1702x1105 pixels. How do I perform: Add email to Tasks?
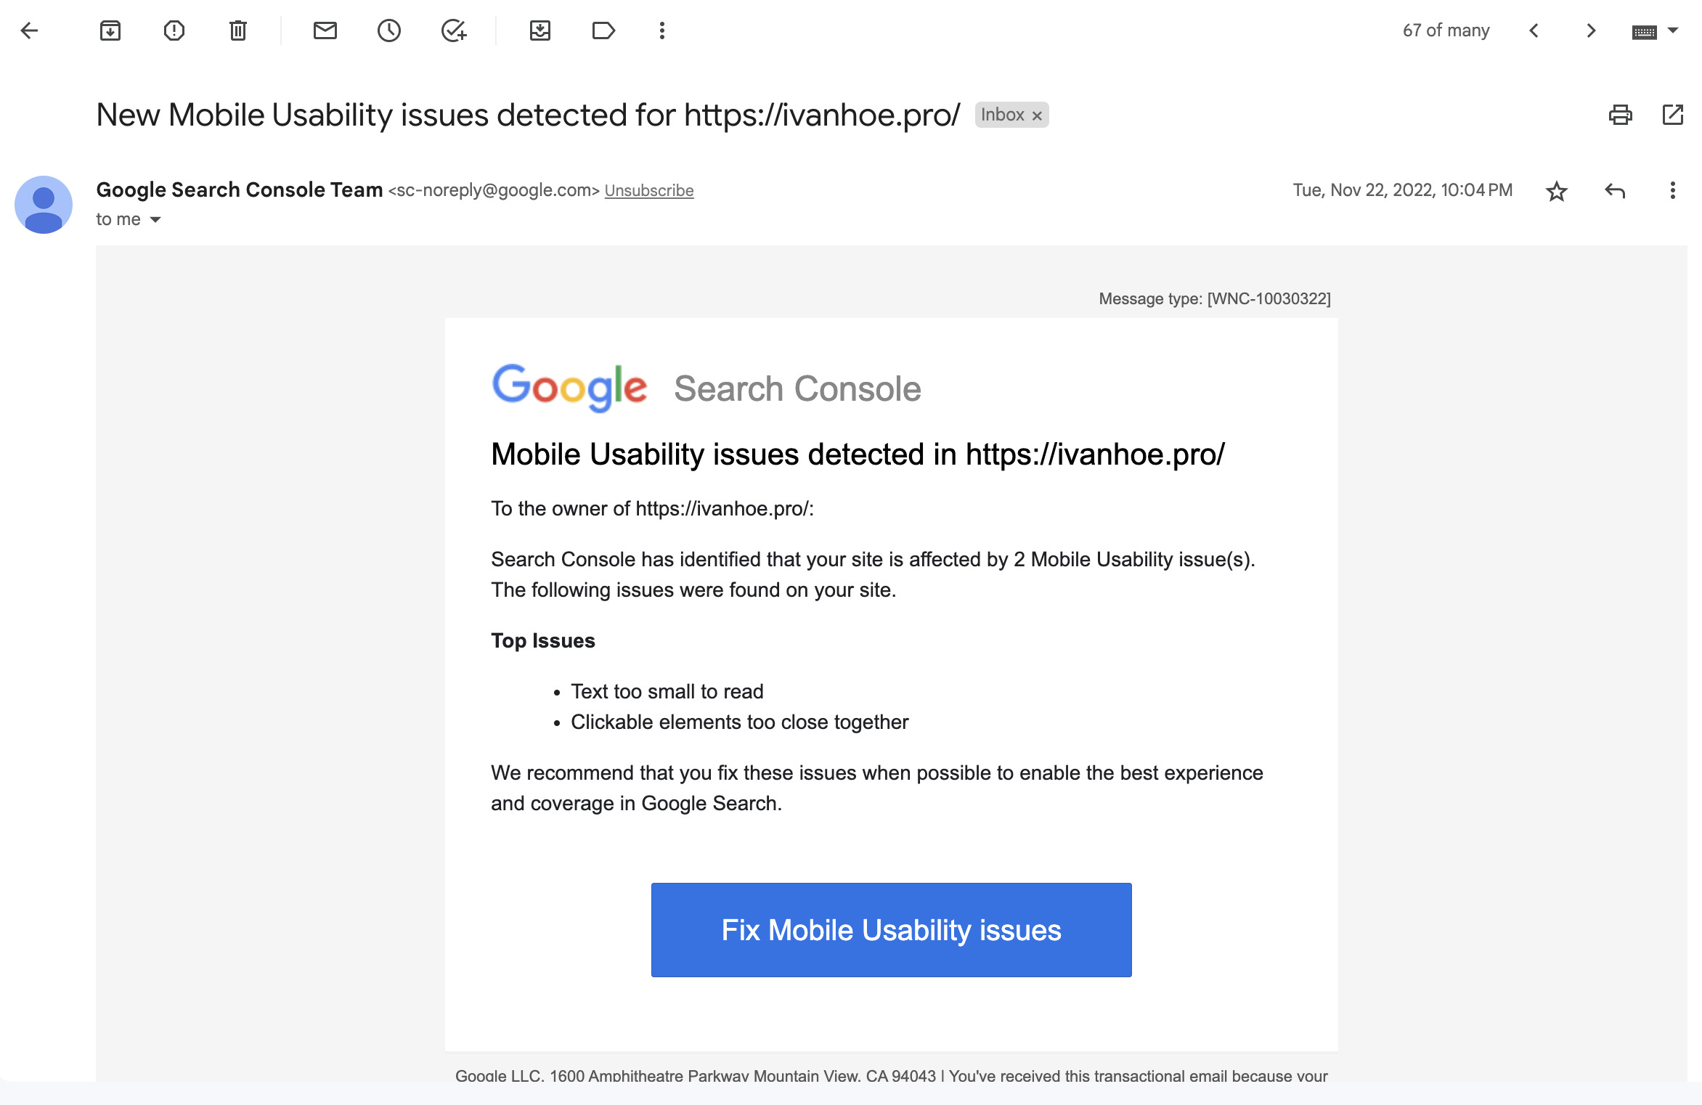click(454, 30)
